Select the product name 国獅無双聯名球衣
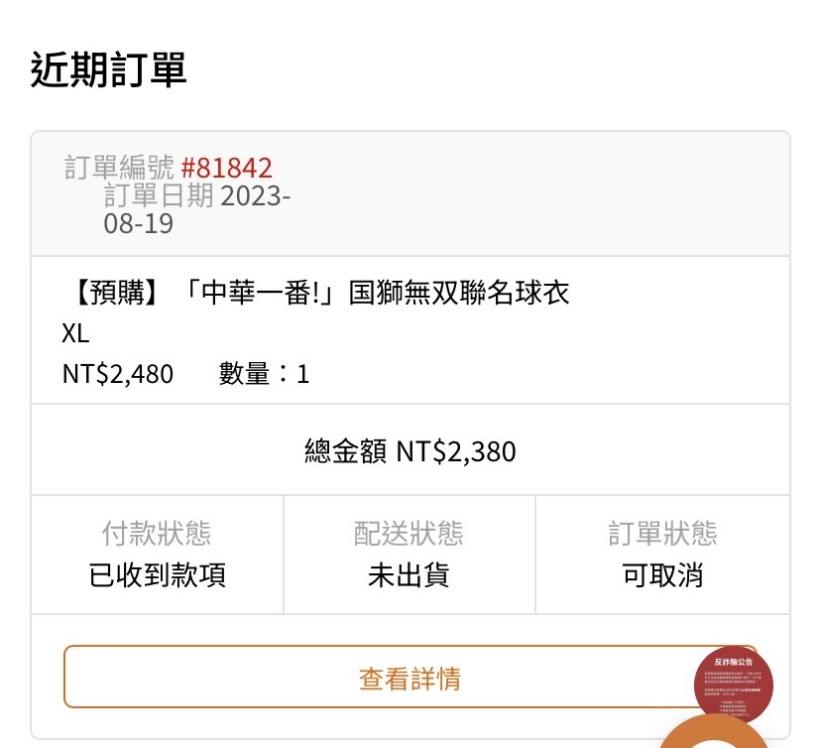The height and width of the screenshot is (748, 821). [459, 295]
